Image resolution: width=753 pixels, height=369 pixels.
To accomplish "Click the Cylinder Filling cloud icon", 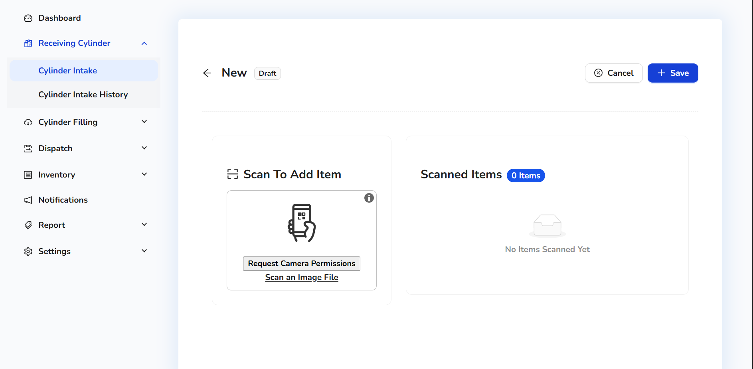I will point(28,122).
